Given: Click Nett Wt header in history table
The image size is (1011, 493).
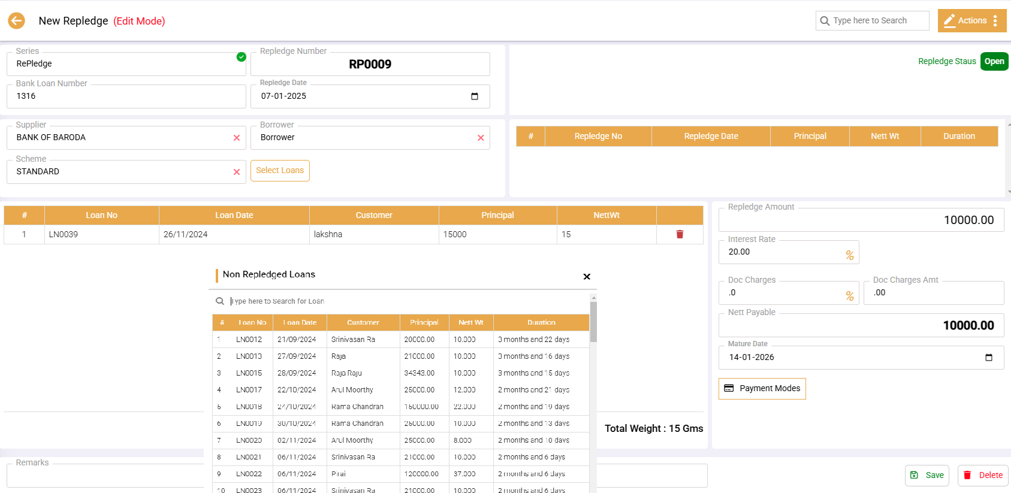Looking at the screenshot, I should point(885,137).
